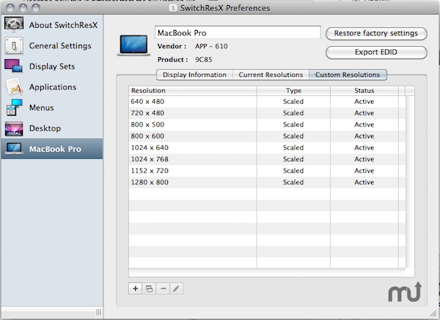Screen dimensions: 440x320
Task: Click Scaled type of 1024 x 768
Action: pos(293,159)
